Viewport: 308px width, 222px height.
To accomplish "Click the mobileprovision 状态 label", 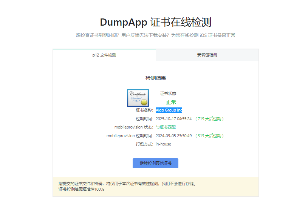I will 134,127.
